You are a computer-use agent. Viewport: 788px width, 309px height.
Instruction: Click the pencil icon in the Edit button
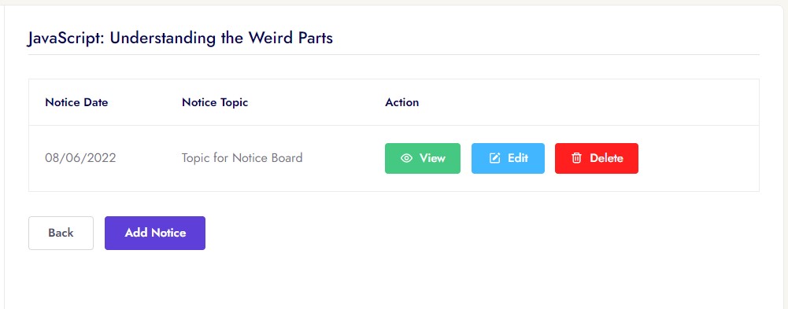click(495, 159)
